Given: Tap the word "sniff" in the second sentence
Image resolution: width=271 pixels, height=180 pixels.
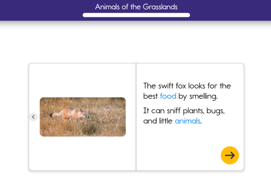Looking at the screenshot, I should click(x=174, y=111).
